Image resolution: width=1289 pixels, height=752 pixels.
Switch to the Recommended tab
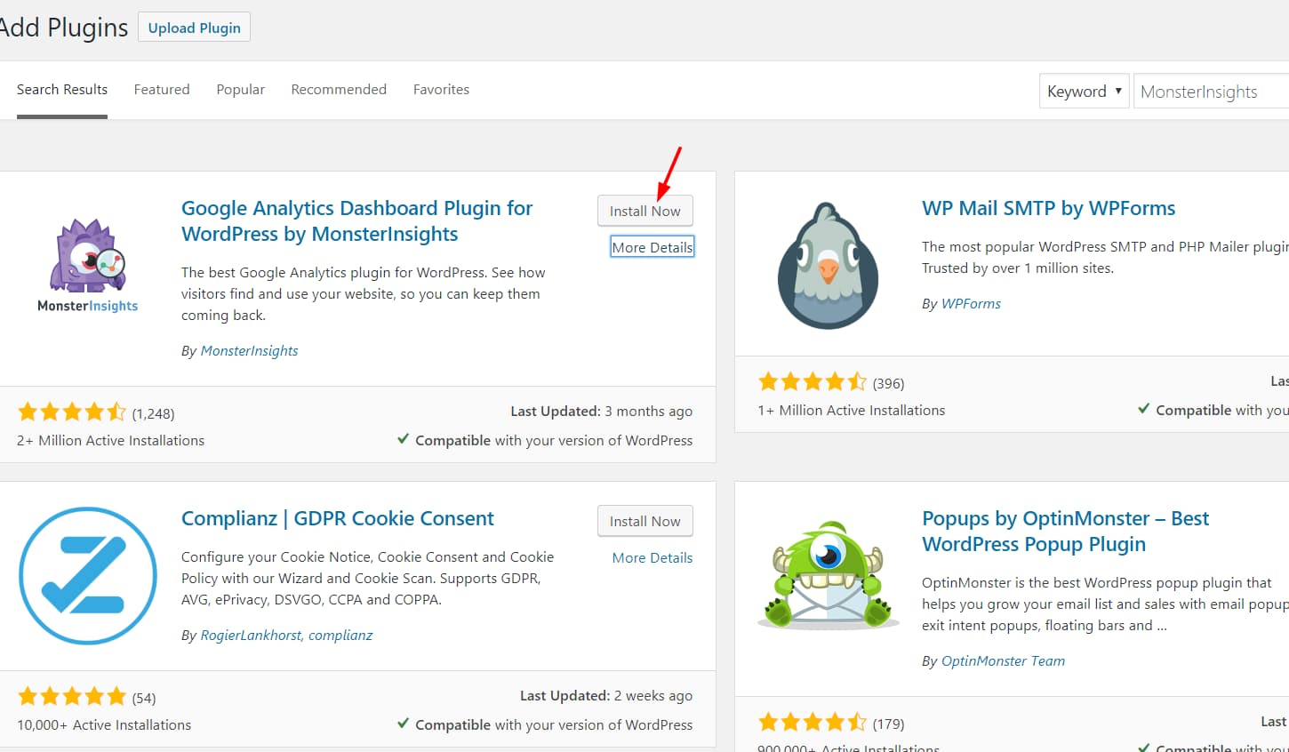coord(339,89)
